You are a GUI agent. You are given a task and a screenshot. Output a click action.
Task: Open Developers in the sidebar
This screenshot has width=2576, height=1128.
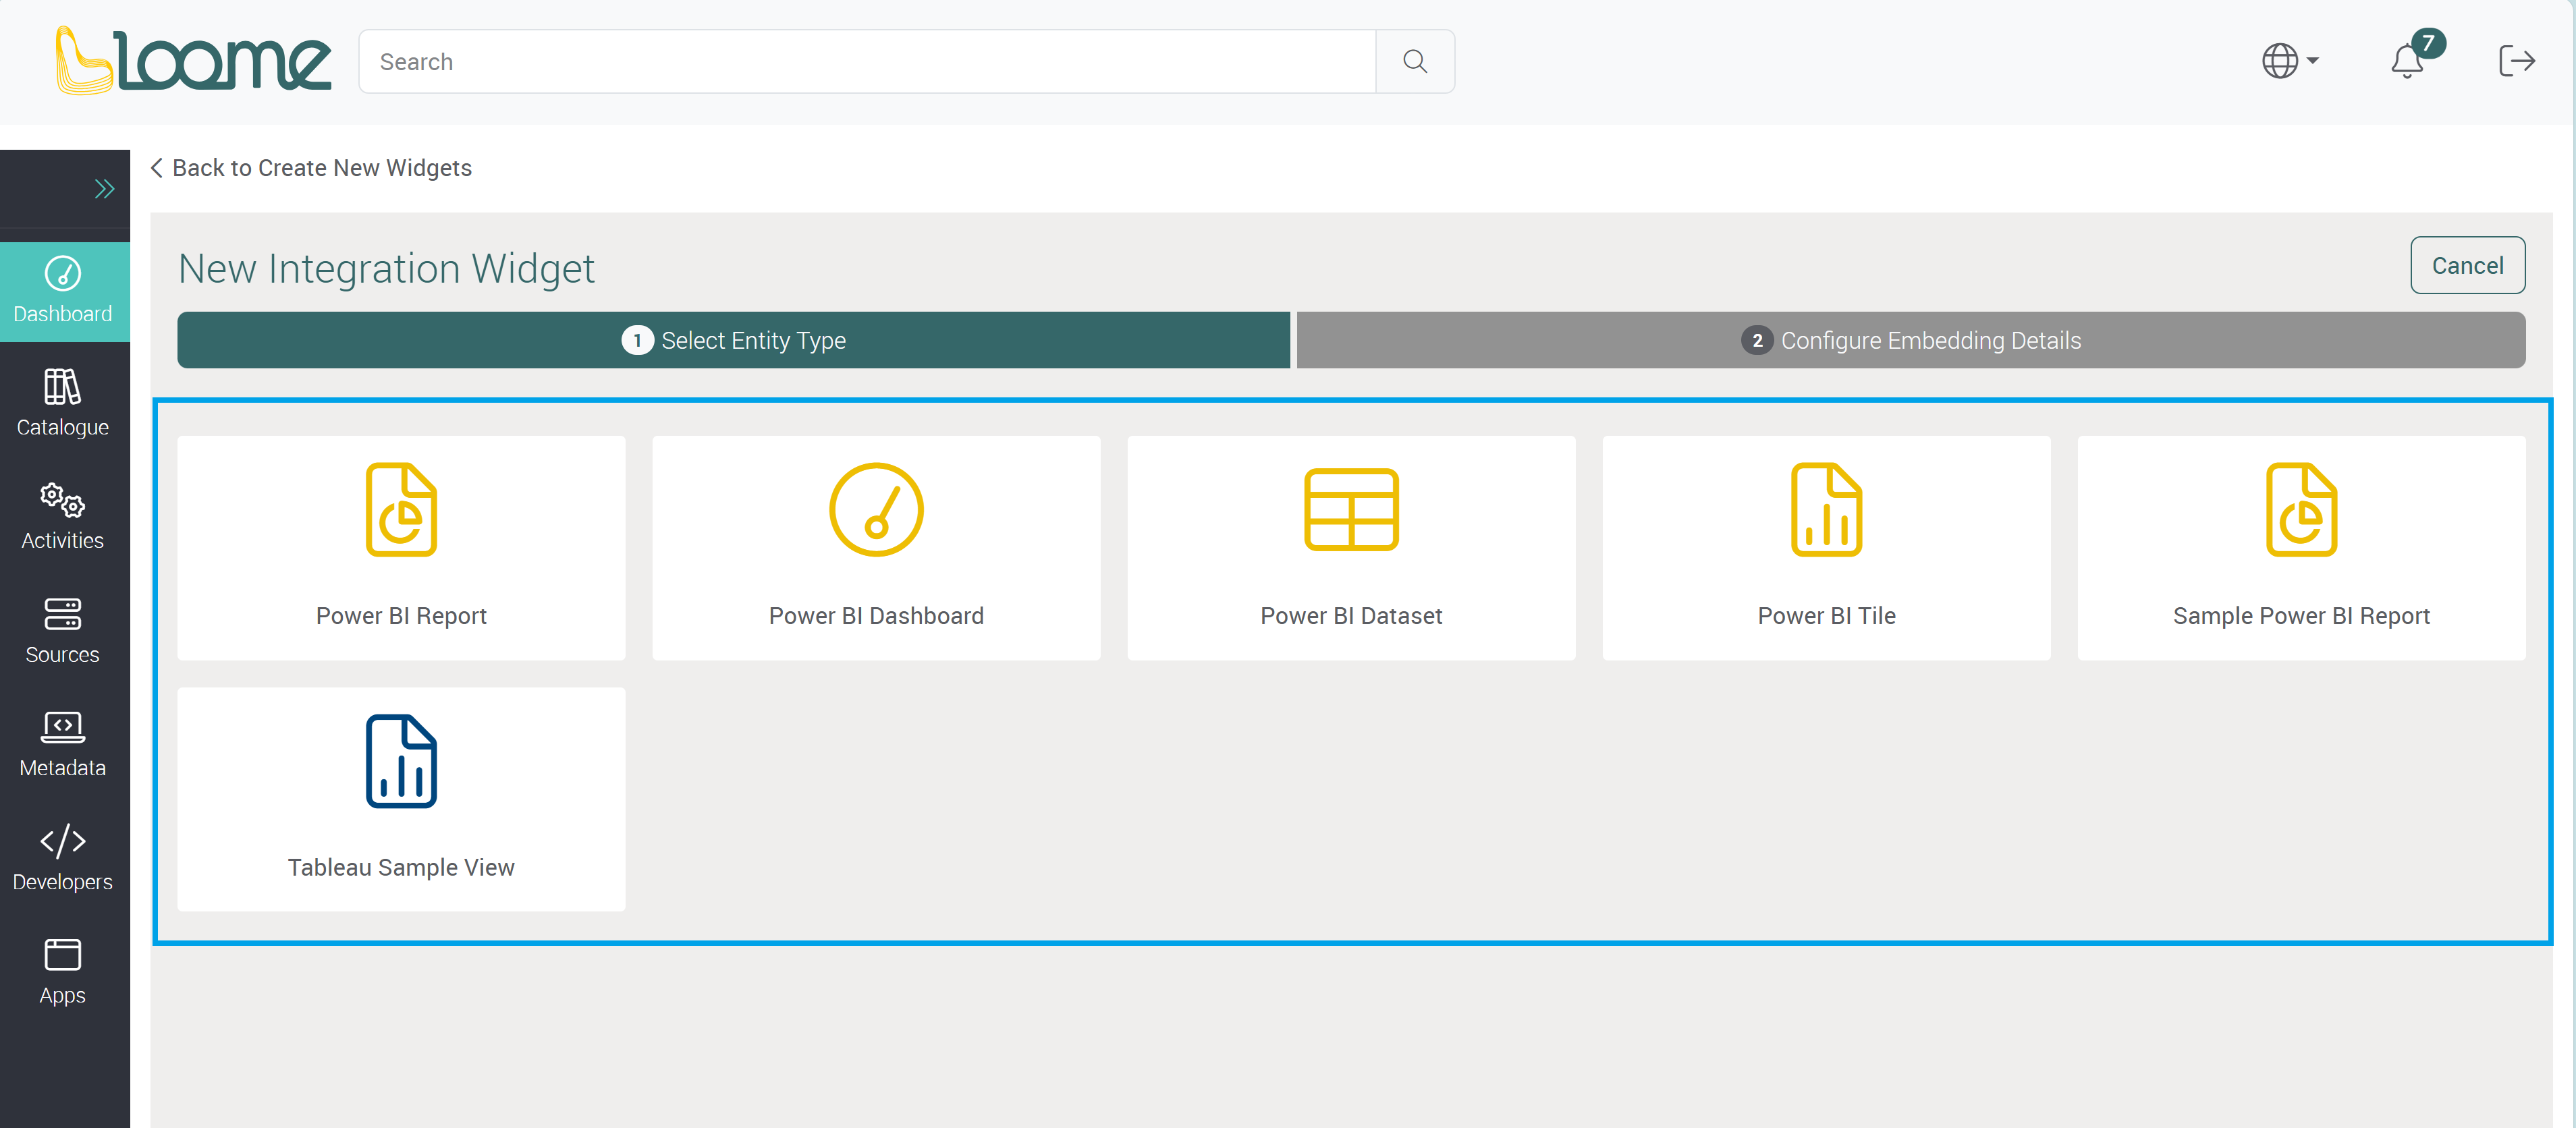pyautogui.click(x=64, y=858)
